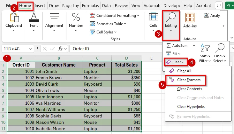
Task: Choose Clear Hyperlinks menu entry
Action: tap(198, 107)
